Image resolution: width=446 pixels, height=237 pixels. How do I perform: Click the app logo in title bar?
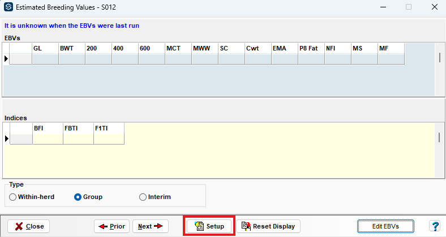tap(8, 7)
